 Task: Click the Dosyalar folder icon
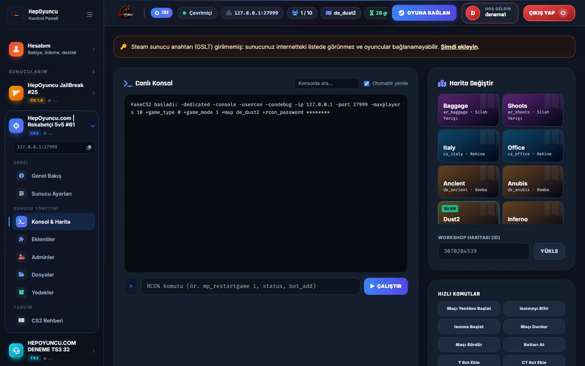pyautogui.click(x=22, y=274)
